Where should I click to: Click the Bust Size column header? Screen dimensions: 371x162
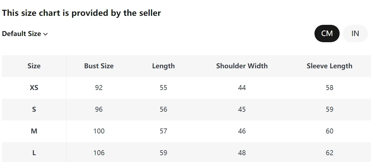(99, 66)
